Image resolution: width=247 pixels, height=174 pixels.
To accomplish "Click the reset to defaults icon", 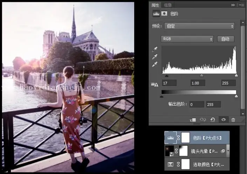I will [x=213, y=120].
